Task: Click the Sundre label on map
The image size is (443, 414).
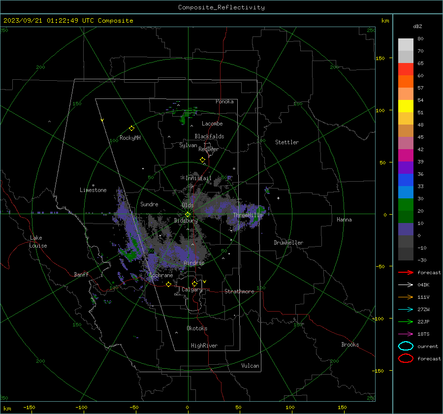Action: click(149, 204)
